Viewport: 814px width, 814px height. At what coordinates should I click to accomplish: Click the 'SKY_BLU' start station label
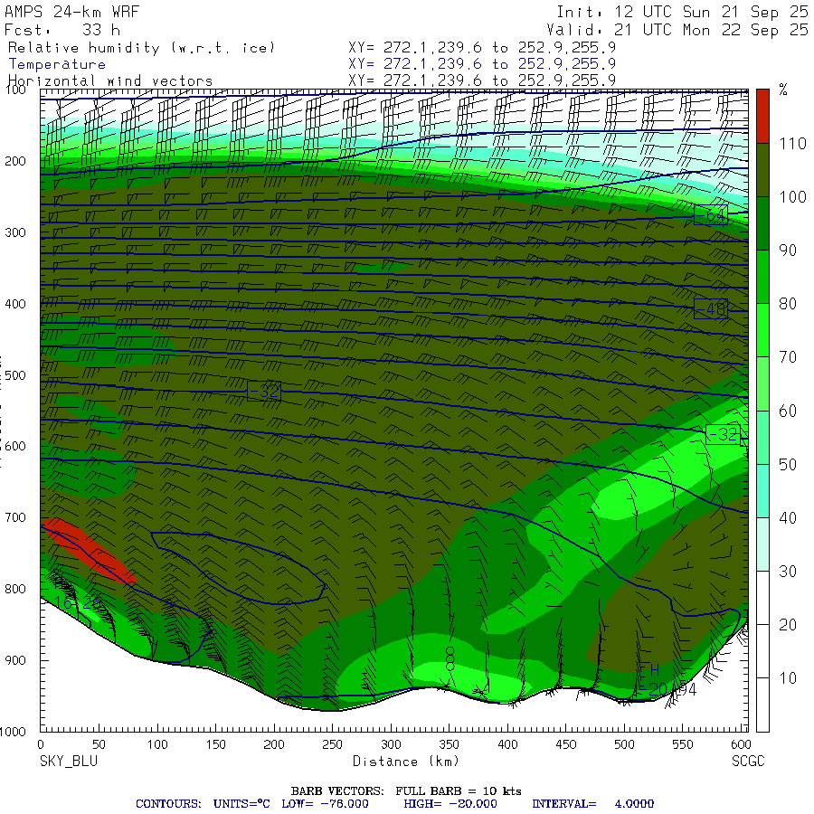69,761
